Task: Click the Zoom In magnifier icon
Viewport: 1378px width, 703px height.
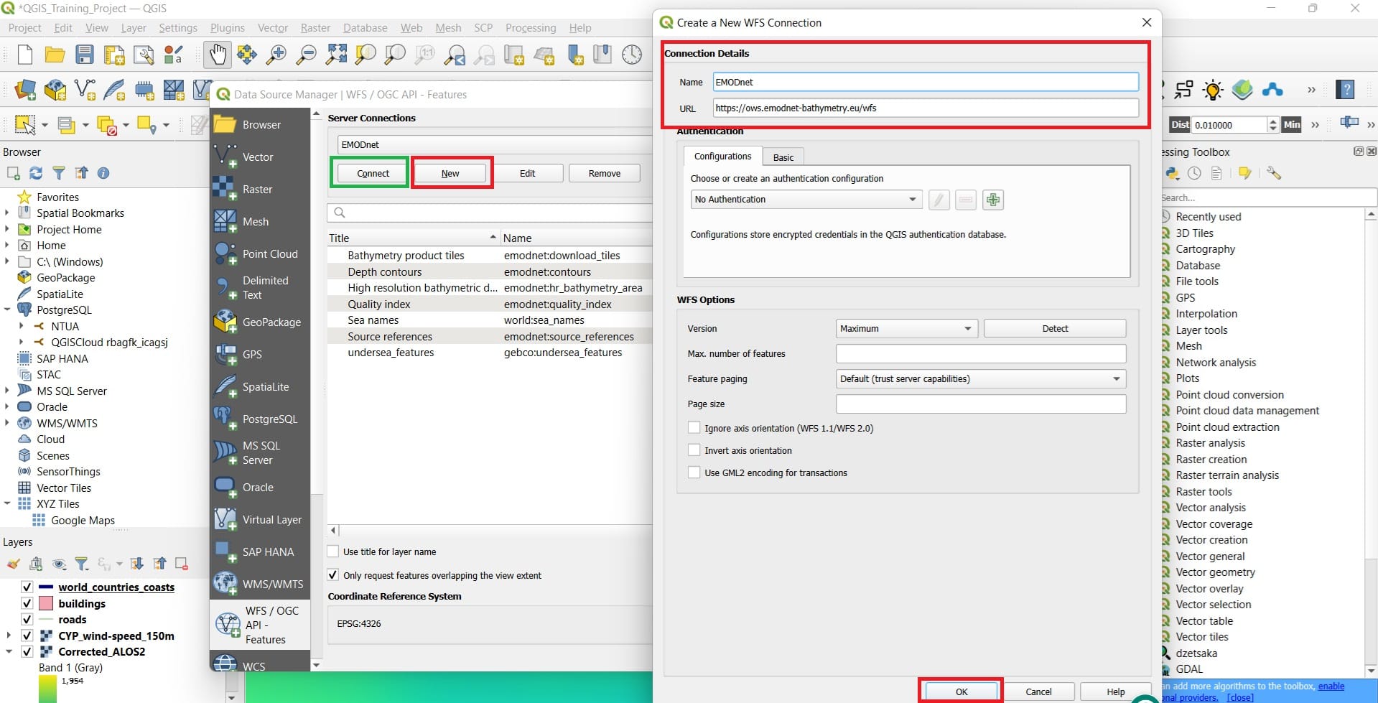Action: click(276, 55)
